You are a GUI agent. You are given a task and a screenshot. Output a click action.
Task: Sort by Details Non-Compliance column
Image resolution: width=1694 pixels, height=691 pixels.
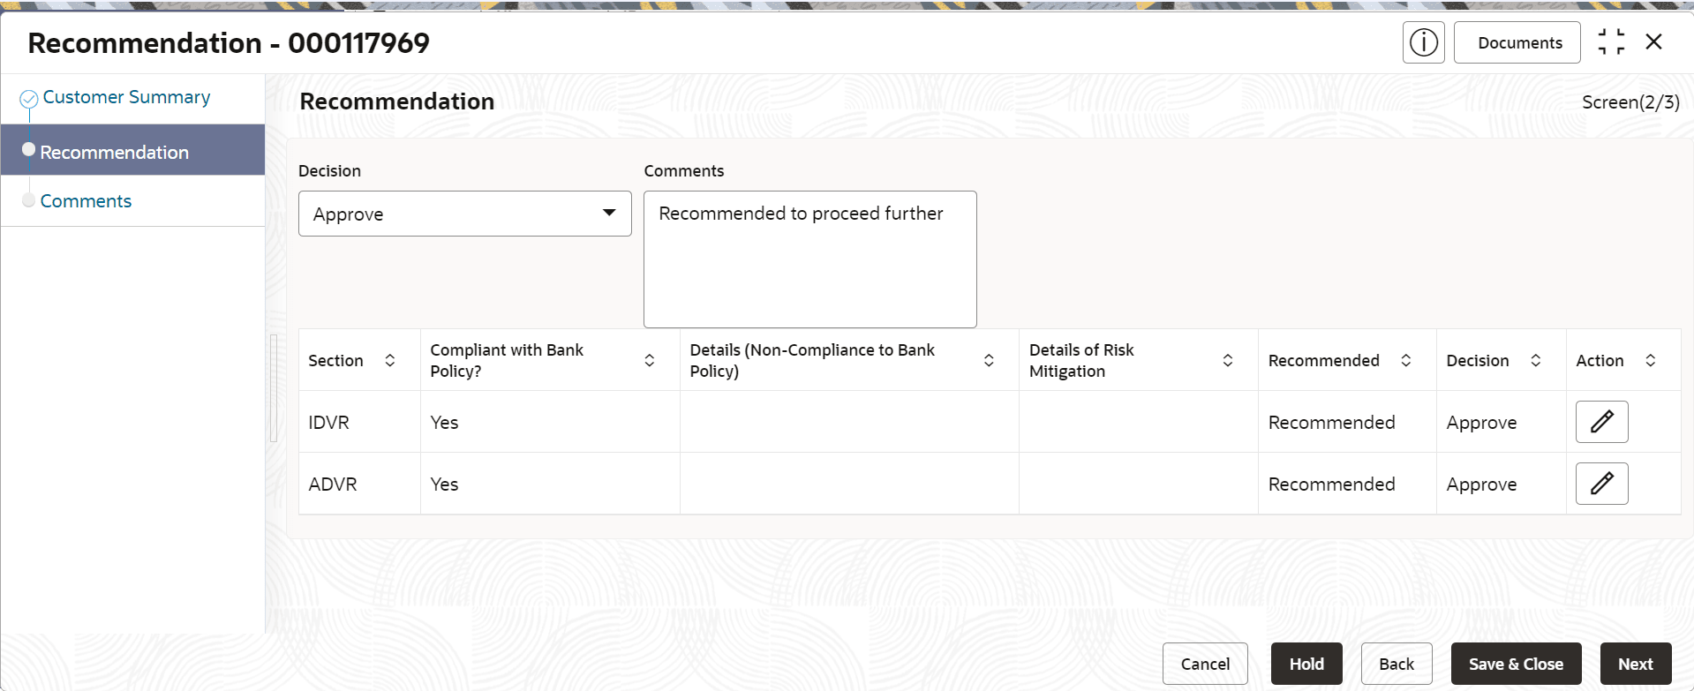coord(989,360)
